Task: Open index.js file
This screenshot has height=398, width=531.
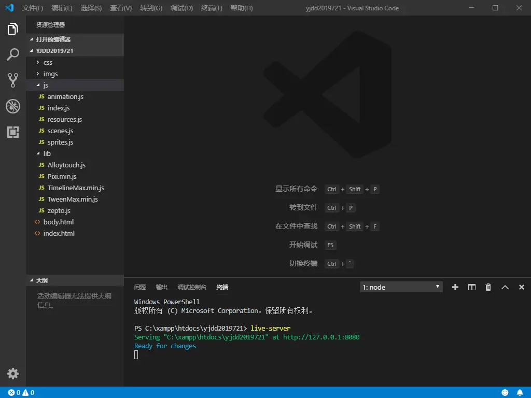Action: pos(75,108)
